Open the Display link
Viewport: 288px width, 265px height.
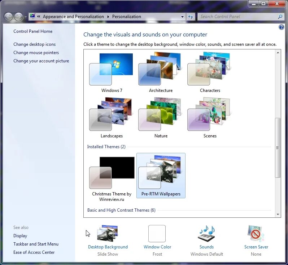pos(20,236)
